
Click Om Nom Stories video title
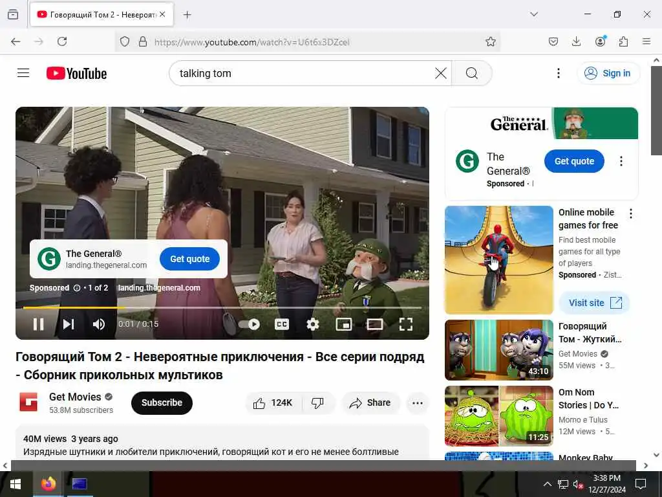[588, 399]
